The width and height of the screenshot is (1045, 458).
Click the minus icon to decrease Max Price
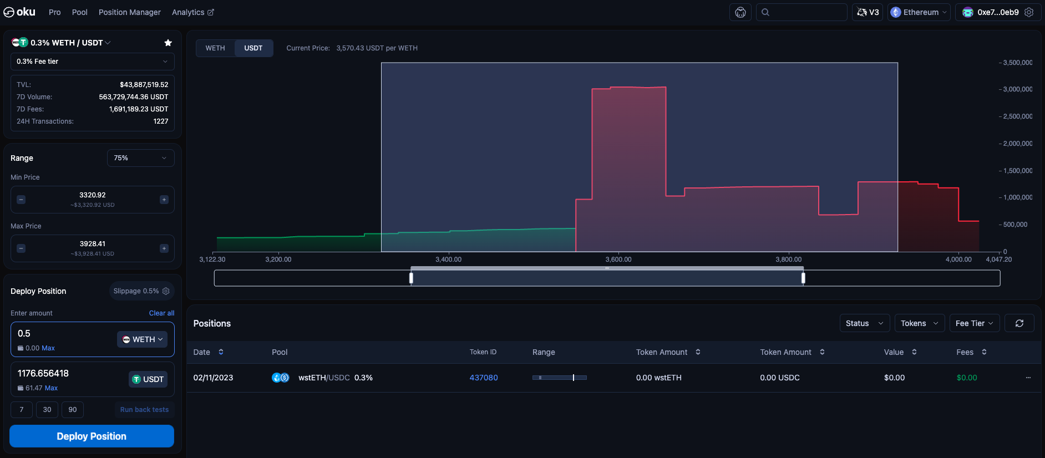[21, 248]
